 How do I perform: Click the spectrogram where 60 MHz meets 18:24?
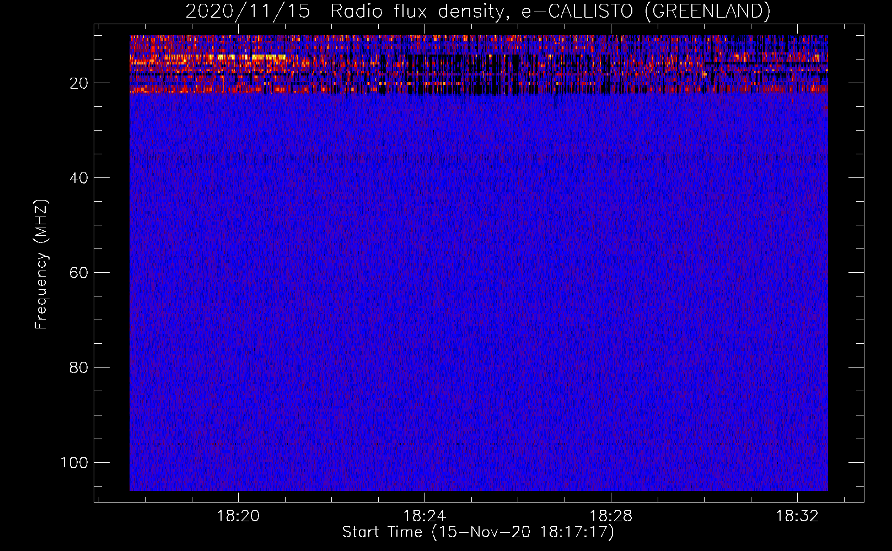point(424,272)
